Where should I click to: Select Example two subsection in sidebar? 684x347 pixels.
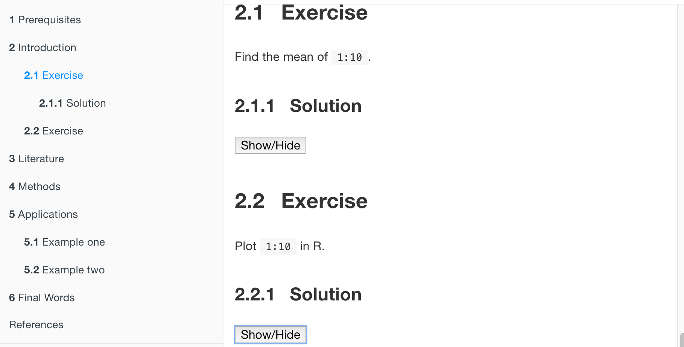pyautogui.click(x=64, y=270)
